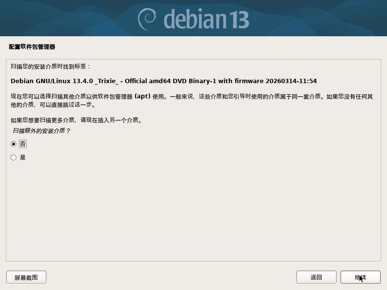This screenshot has height=290, width=387.
Task: Go back with the 返回 button
Action: coord(316,277)
